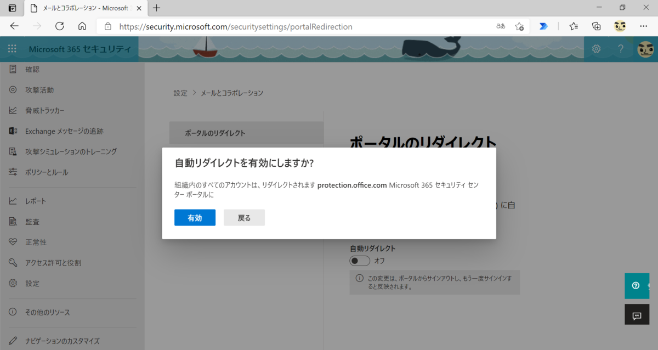Screen dimensions: 658x350
Task: Click the site lock icon in the address bar
Action: tap(108, 26)
